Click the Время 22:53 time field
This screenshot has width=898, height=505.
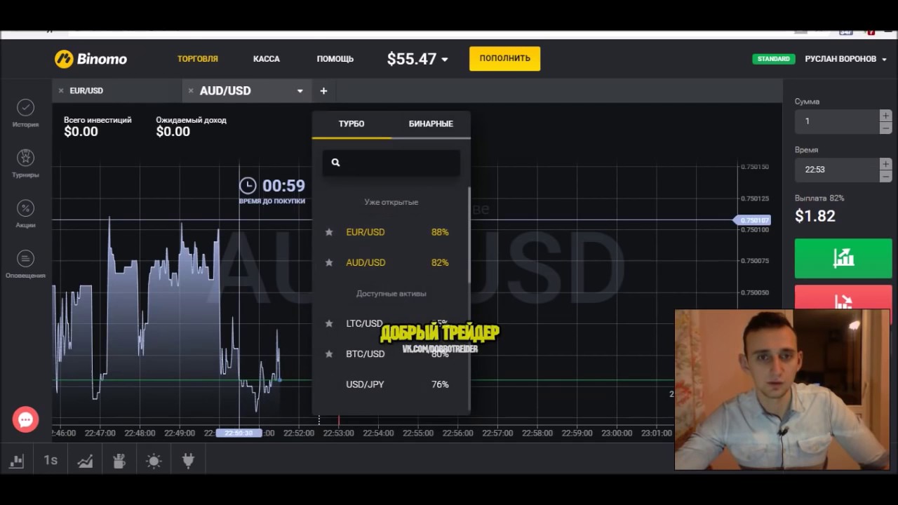pos(837,170)
